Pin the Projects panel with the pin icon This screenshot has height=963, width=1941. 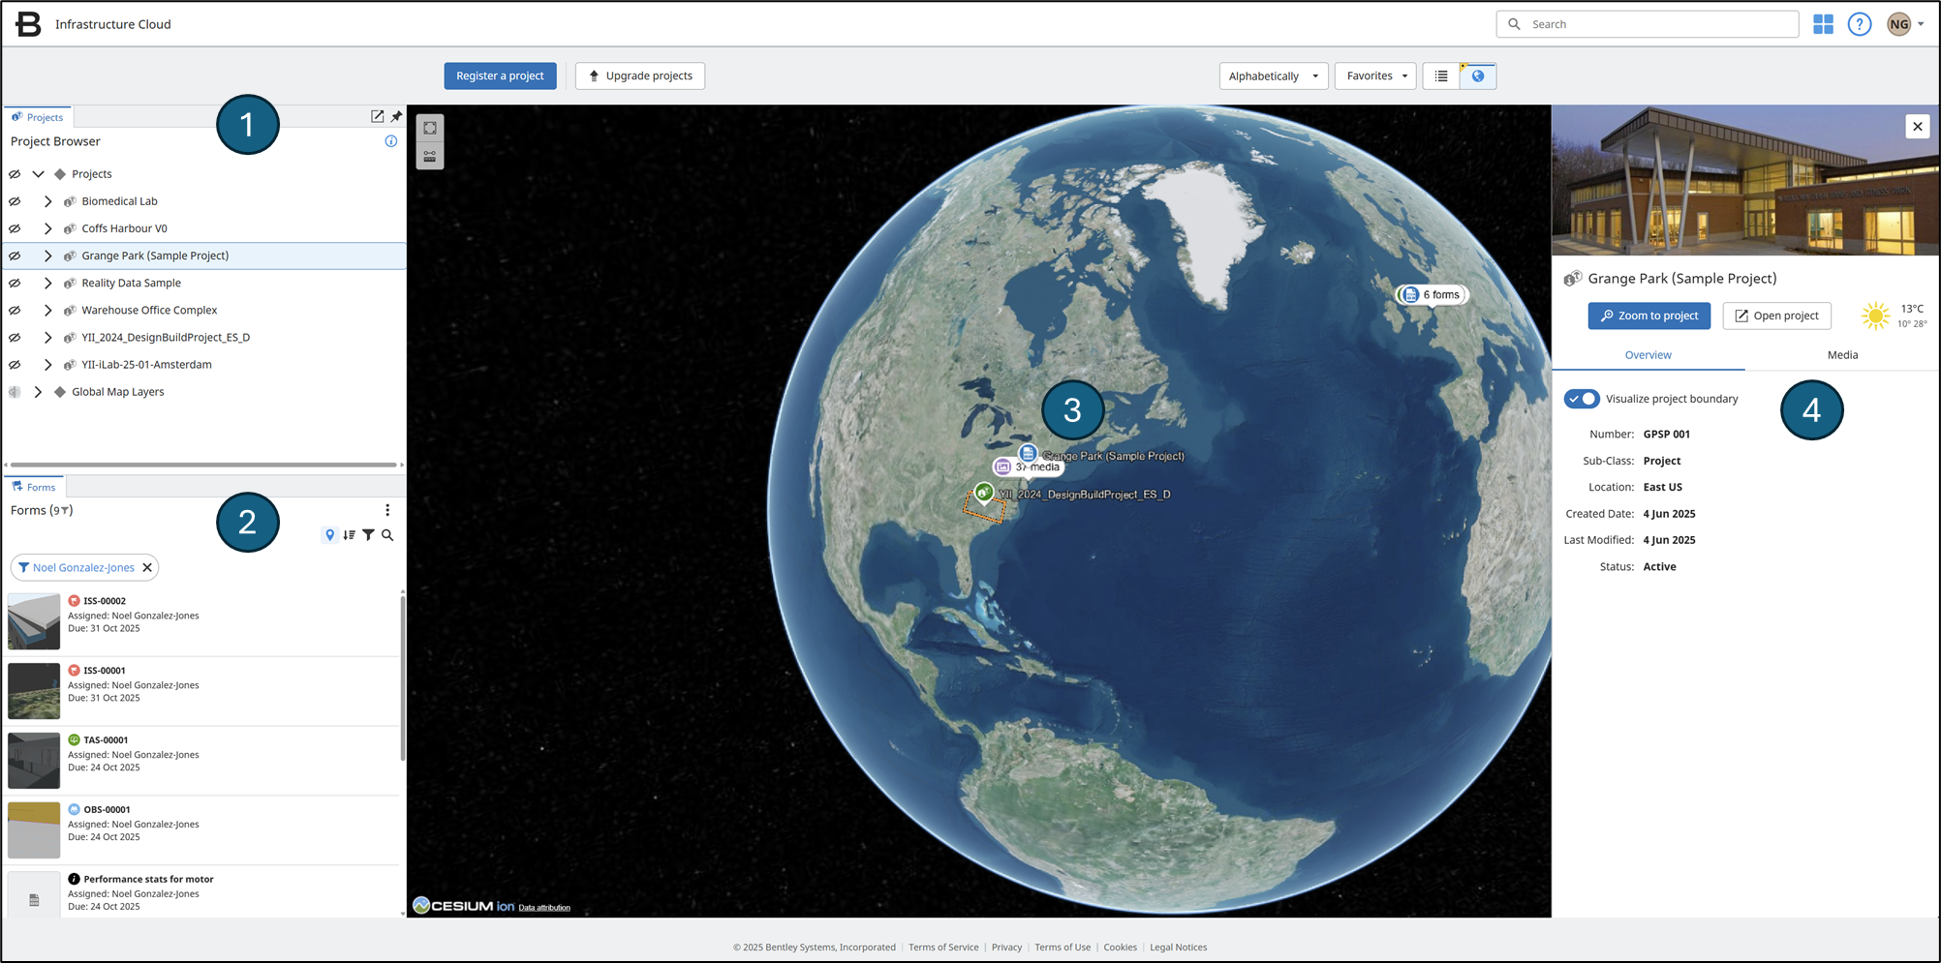396,115
